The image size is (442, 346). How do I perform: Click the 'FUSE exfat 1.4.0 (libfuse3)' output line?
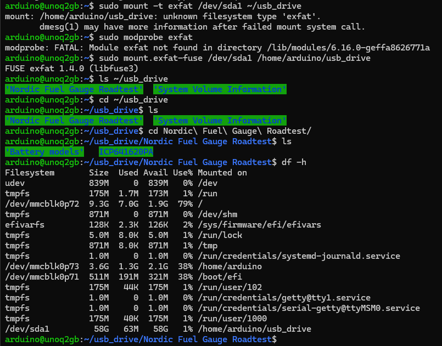(x=71, y=69)
